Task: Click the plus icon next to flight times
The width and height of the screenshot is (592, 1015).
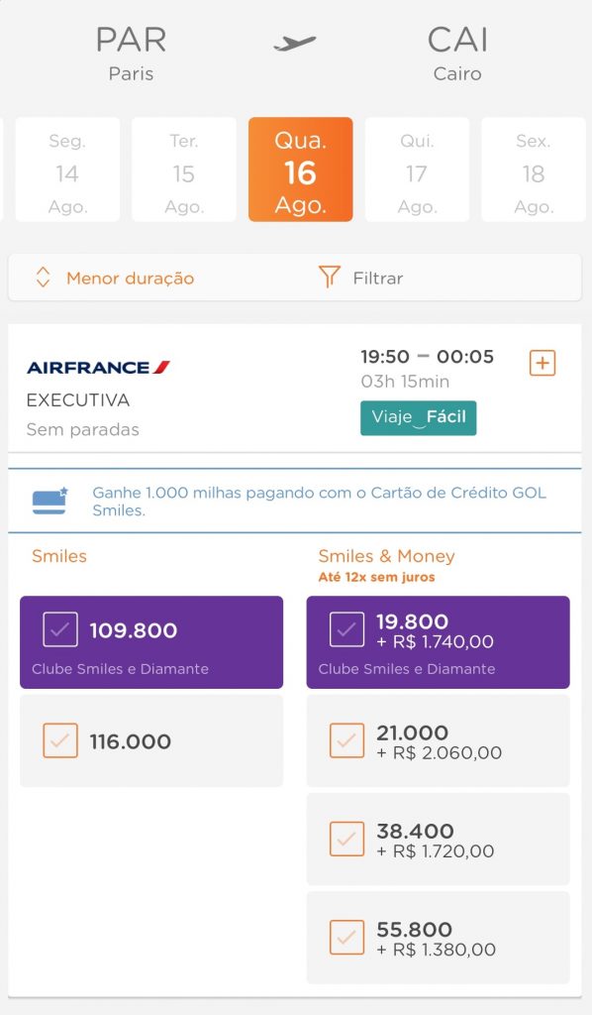Action: tap(542, 363)
